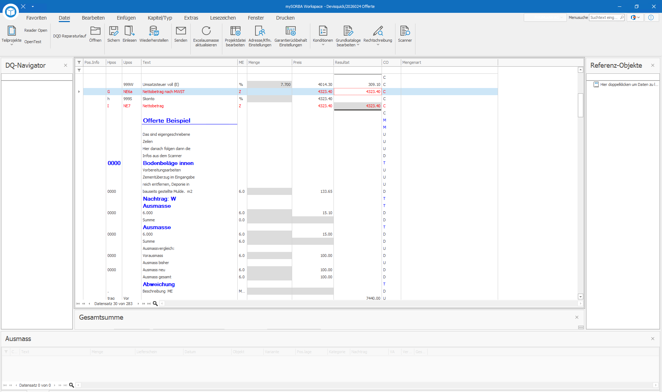
Task: Open a file with the Öffnen folder icon
Action: (95, 31)
